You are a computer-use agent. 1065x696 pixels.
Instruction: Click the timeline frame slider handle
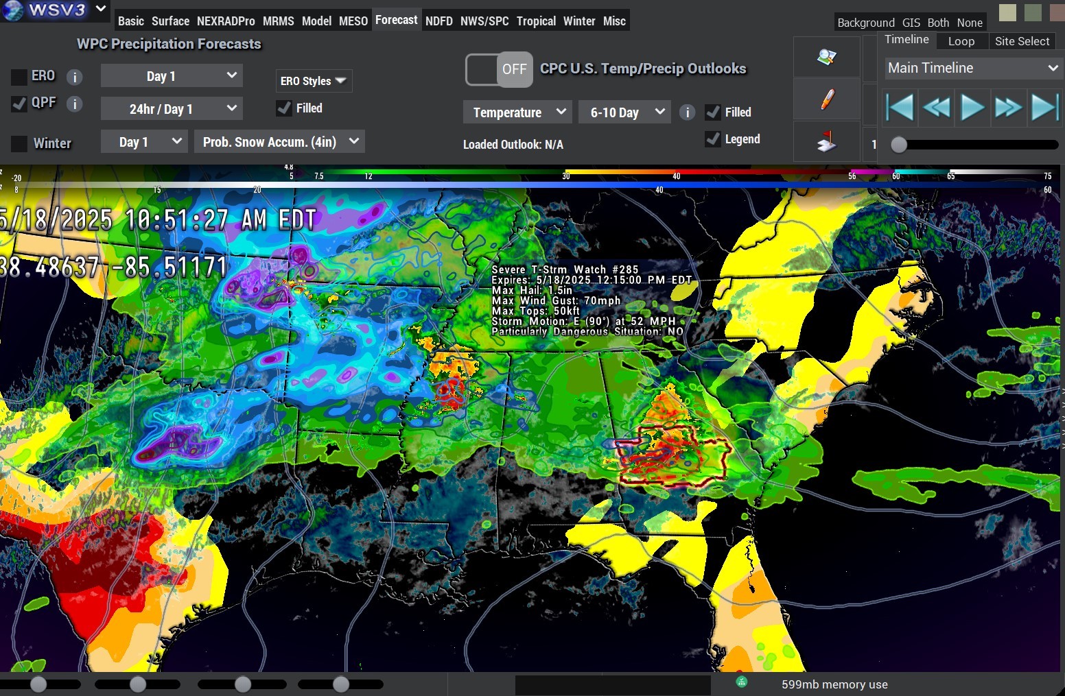click(899, 145)
